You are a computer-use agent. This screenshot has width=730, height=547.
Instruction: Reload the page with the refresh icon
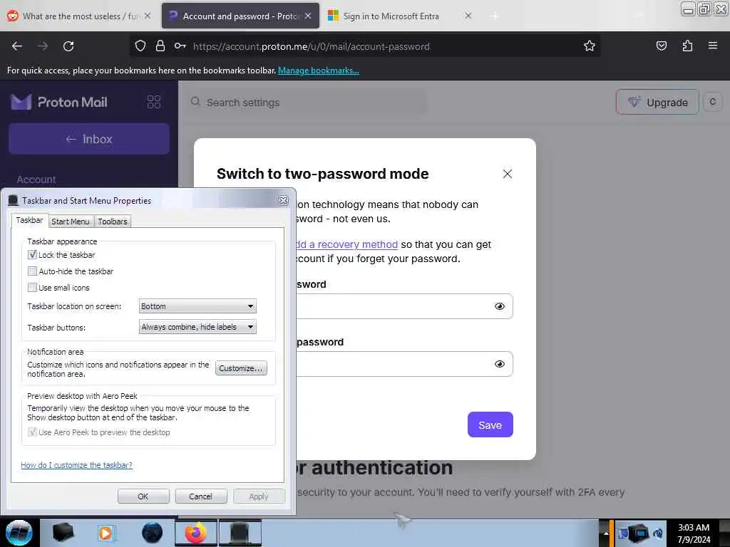pyautogui.click(x=68, y=46)
